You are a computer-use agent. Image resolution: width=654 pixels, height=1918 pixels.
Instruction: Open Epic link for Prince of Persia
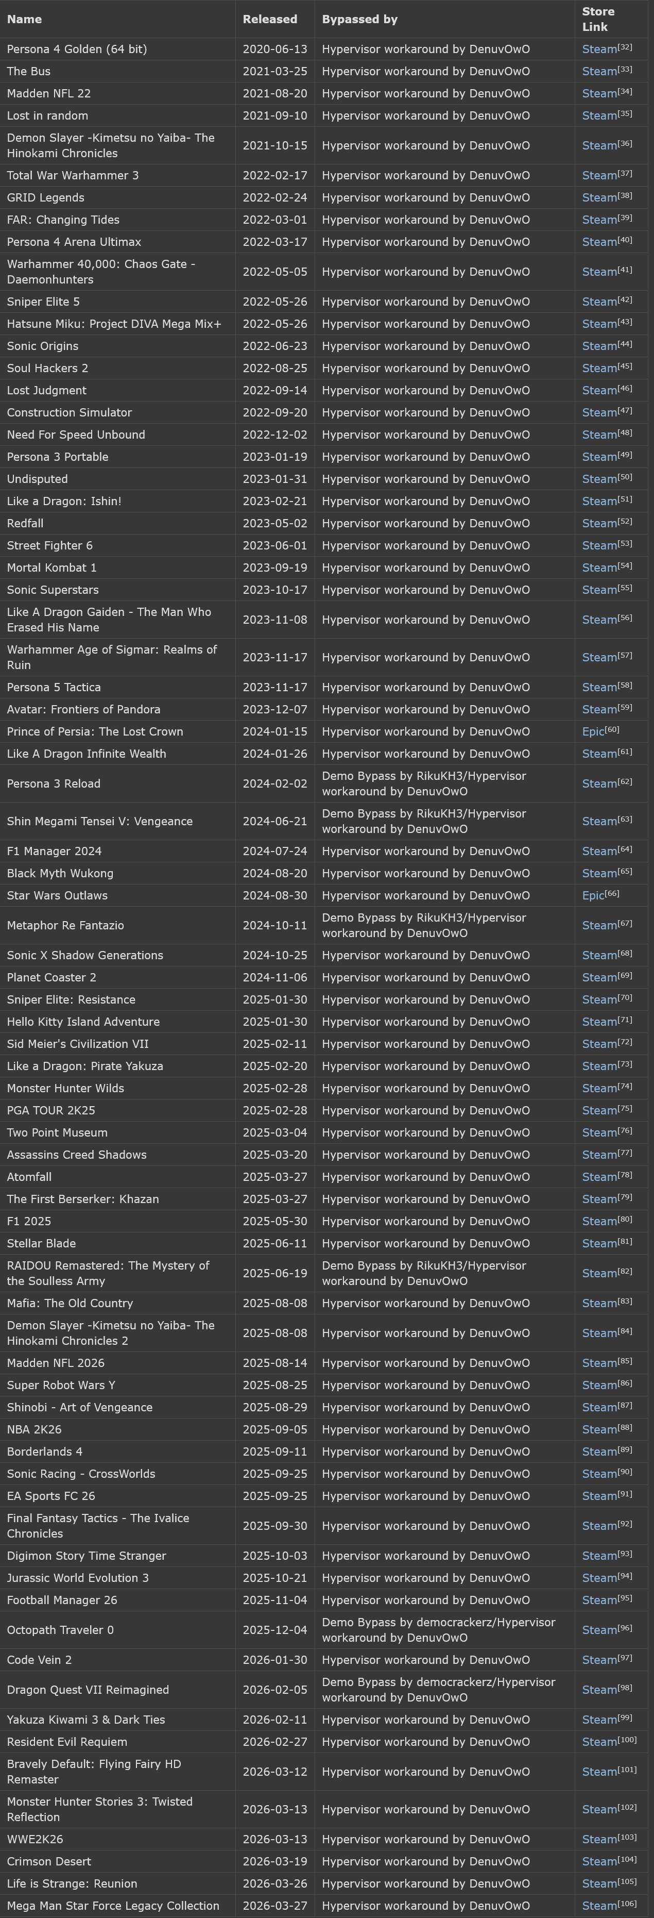coord(593,732)
